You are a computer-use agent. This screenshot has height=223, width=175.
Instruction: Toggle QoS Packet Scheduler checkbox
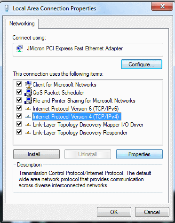click(x=19, y=92)
